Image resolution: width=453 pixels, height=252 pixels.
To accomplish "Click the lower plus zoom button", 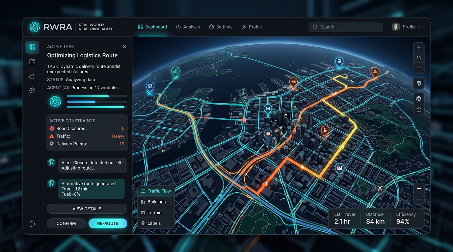I will click(419, 189).
